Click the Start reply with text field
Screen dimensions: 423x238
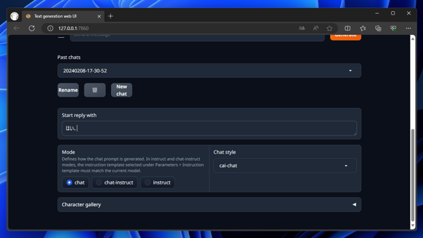pyautogui.click(x=210, y=128)
